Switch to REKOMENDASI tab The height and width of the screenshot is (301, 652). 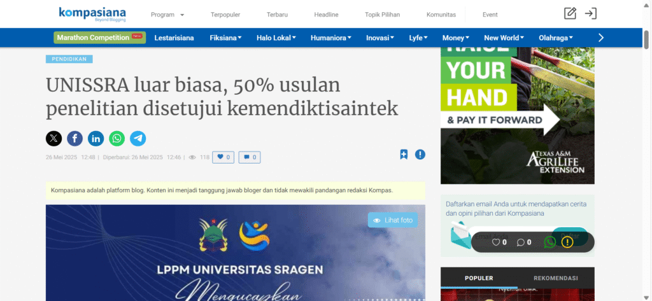556,278
